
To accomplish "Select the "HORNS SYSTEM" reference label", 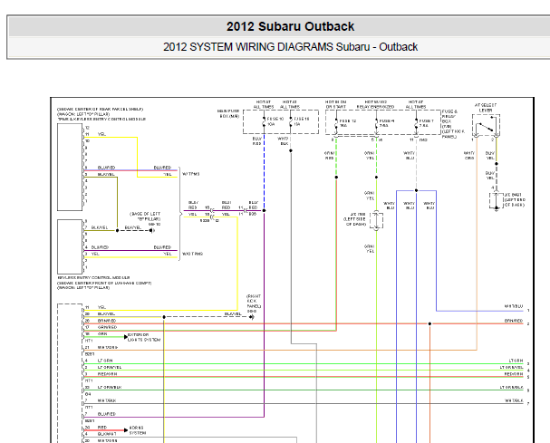I will tap(137, 430).
